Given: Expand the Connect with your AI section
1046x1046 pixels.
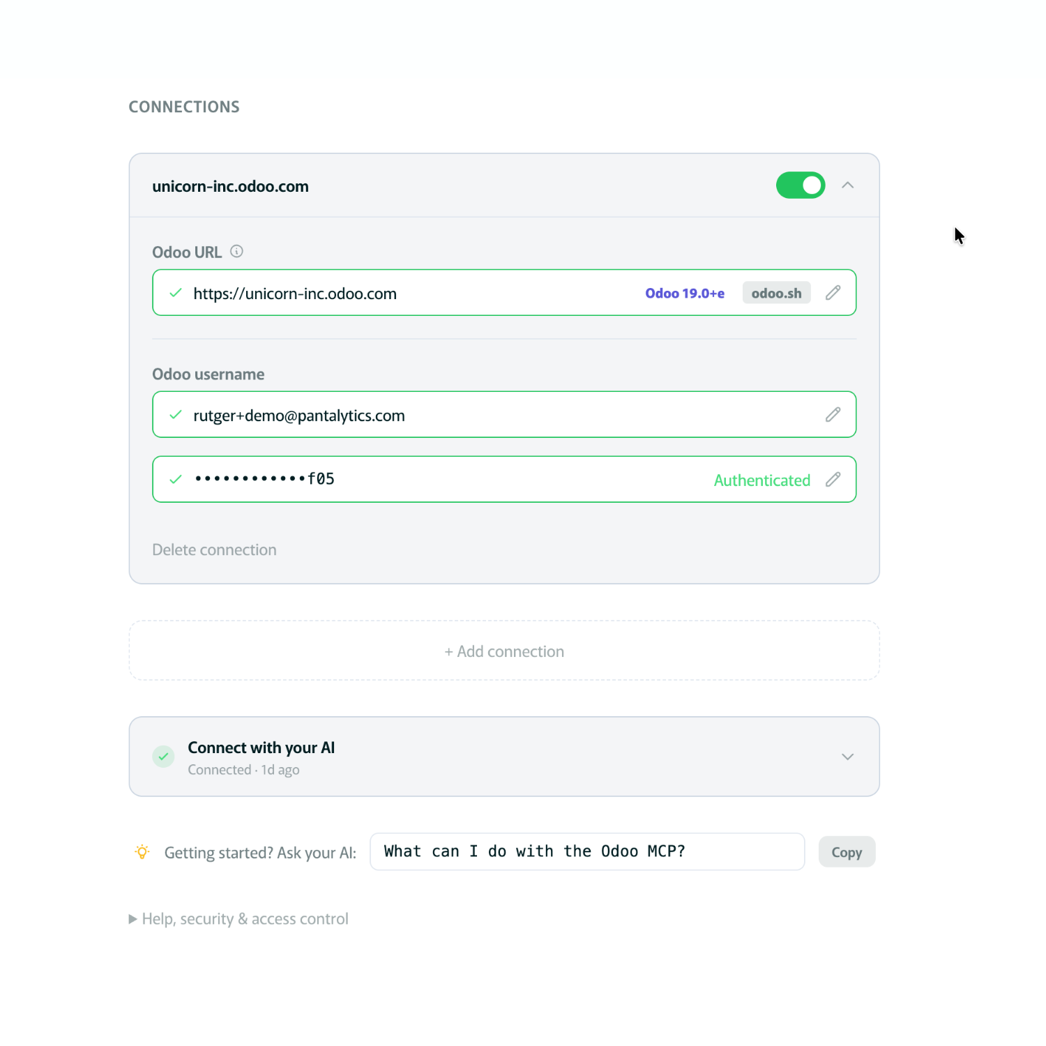Looking at the screenshot, I should 848,757.
